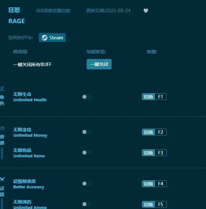Select the weapons crossed-swords category icon

2,180
